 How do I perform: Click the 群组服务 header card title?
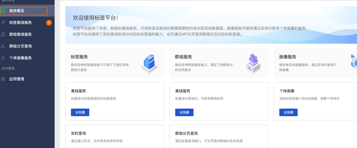point(183,57)
